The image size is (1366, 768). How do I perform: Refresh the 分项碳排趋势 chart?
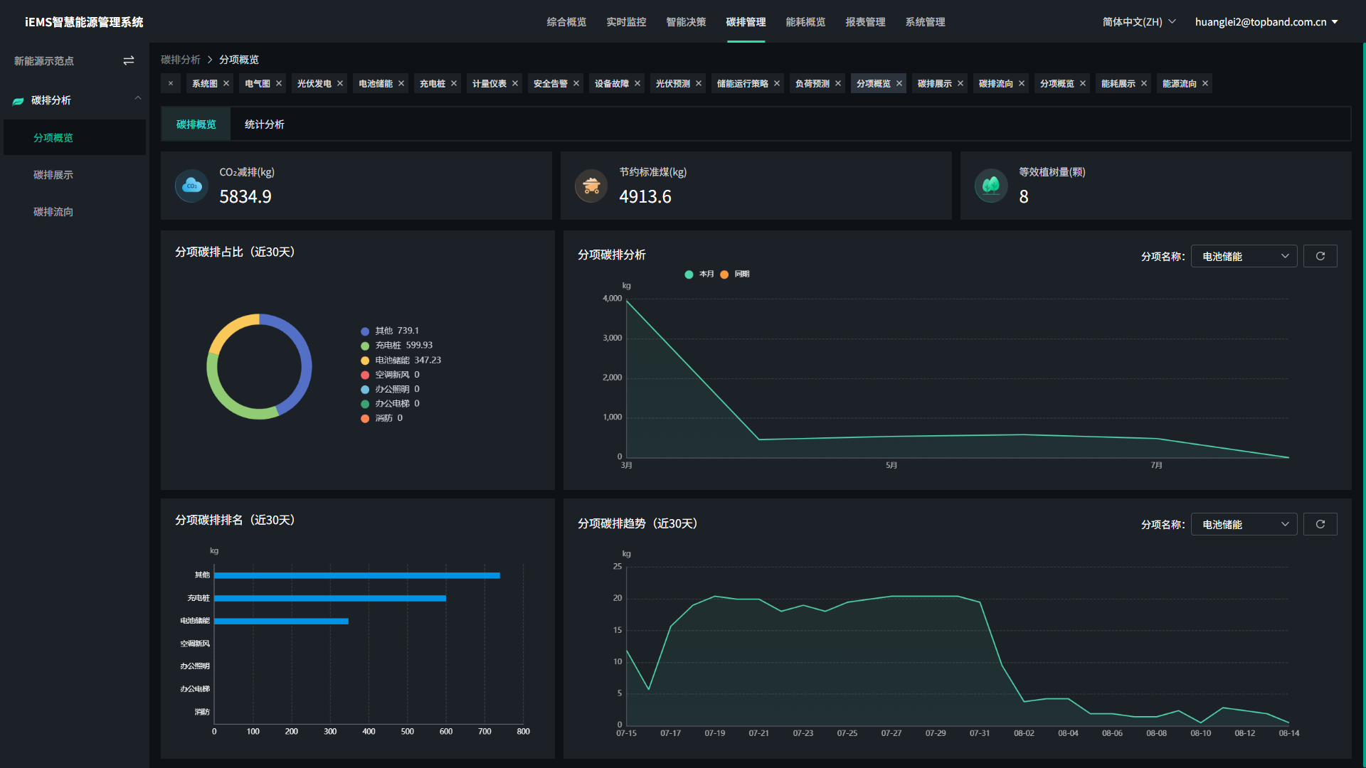pos(1320,524)
